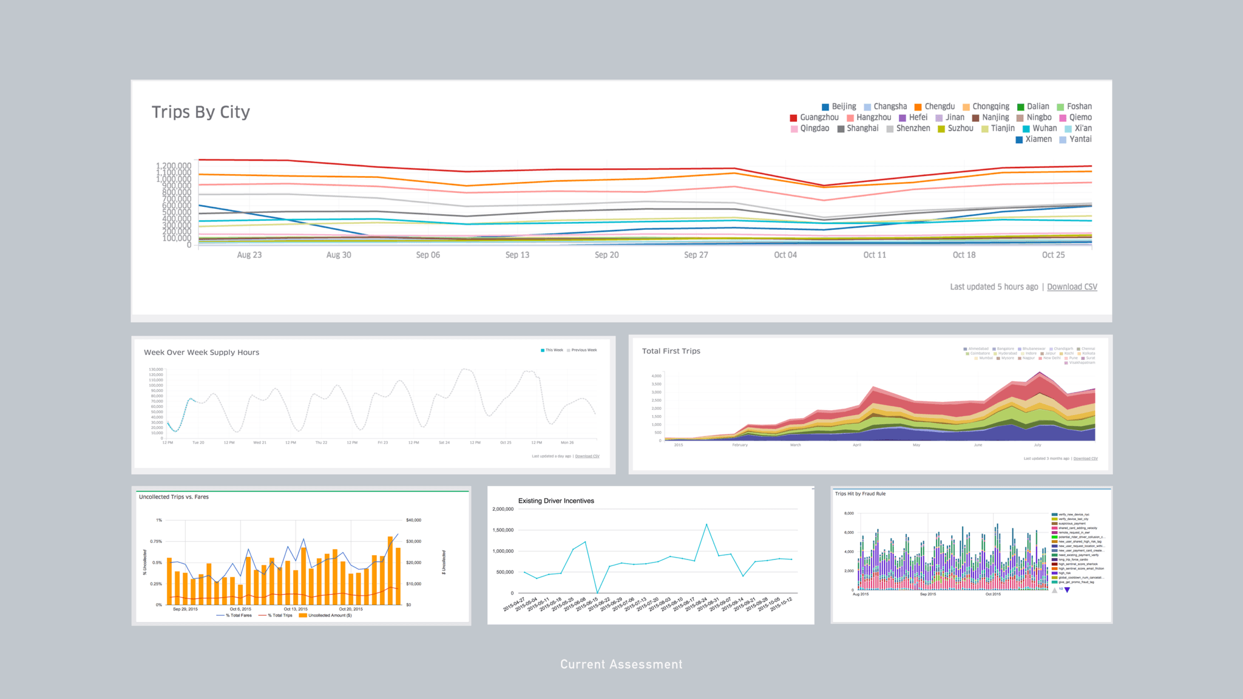Select high_risk fraud rule legend item

pos(1061,573)
